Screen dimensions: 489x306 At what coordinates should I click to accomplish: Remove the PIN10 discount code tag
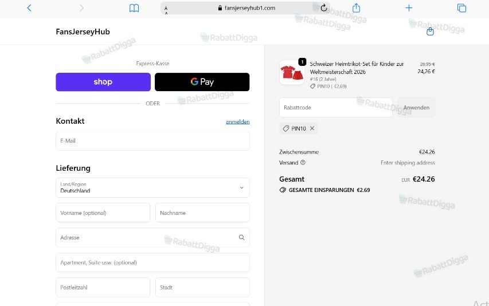pos(312,128)
